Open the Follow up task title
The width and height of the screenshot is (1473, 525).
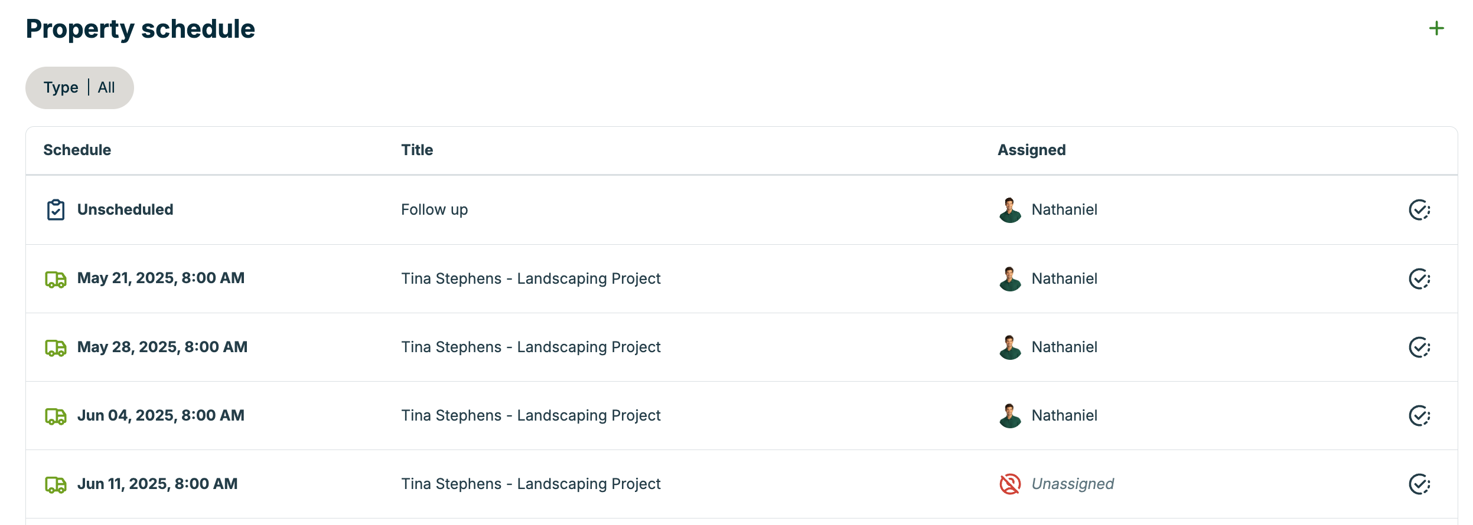[x=434, y=209]
